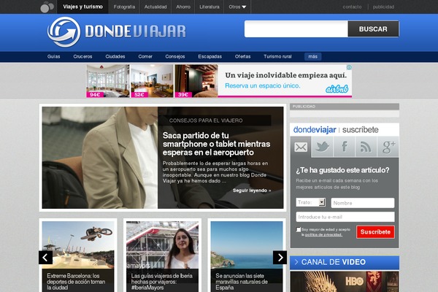Expand the Otros dropdown menu
This screenshot has width=438, height=292.
coord(237,7)
